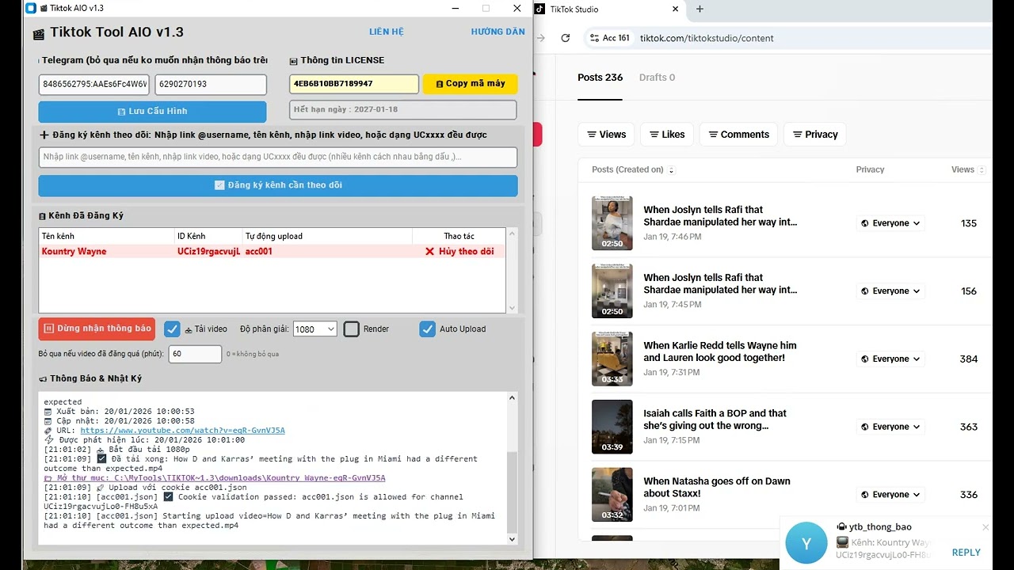Open the HƯỚNG DẪN menu link
The width and height of the screenshot is (1014, 570).
click(497, 32)
